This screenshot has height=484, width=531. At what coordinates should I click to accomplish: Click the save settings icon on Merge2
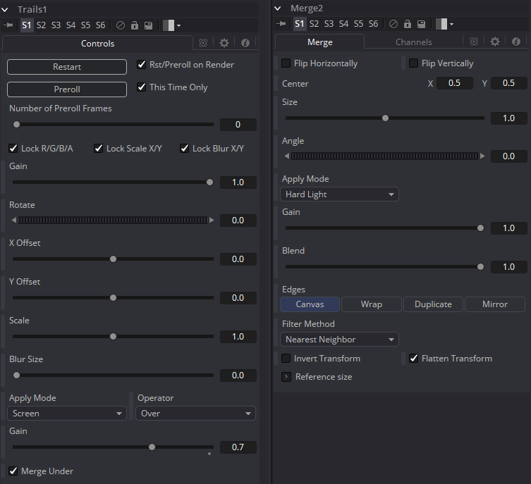(x=421, y=24)
